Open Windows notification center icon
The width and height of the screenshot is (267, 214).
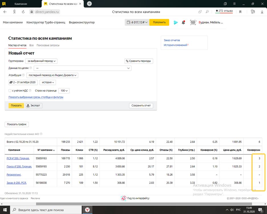coord(260,210)
